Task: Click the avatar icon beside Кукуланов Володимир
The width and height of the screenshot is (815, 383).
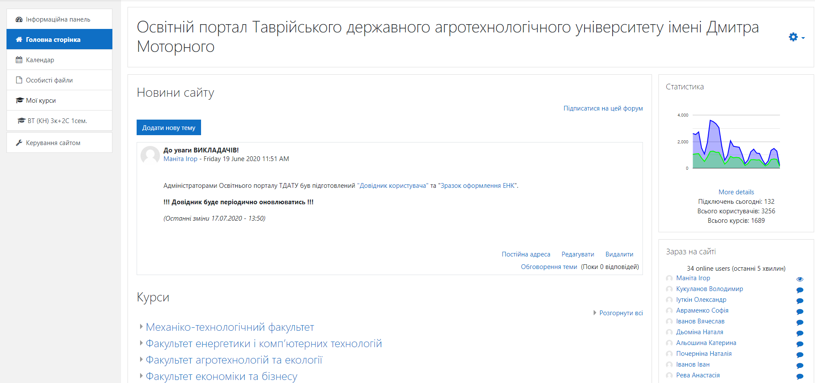Action: [x=669, y=289]
